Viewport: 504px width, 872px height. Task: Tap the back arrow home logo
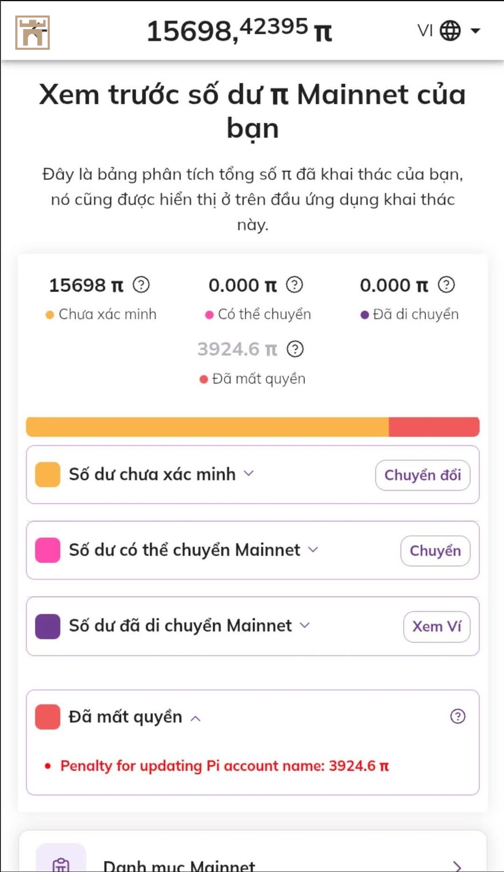(32, 32)
